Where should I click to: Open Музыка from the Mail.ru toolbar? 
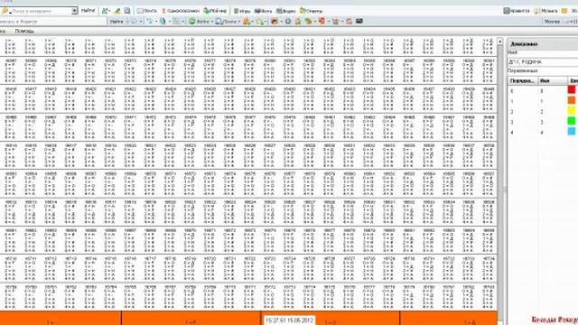tap(545, 11)
